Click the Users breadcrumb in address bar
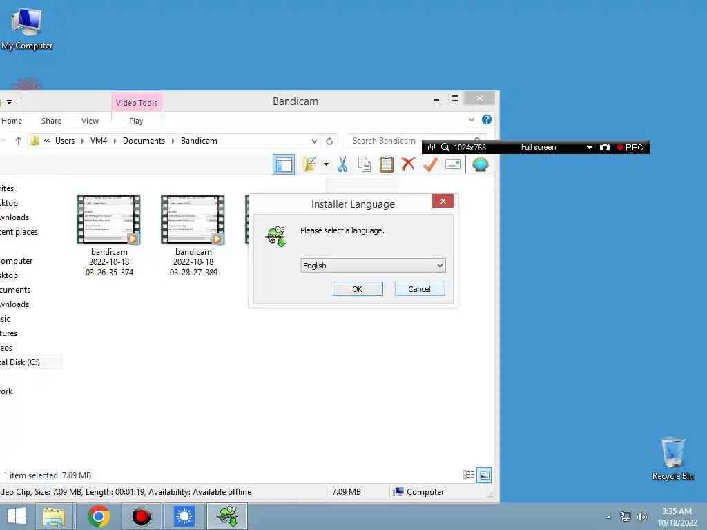Image resolution: width=707 pixels, height=530 pixels. 65,141
